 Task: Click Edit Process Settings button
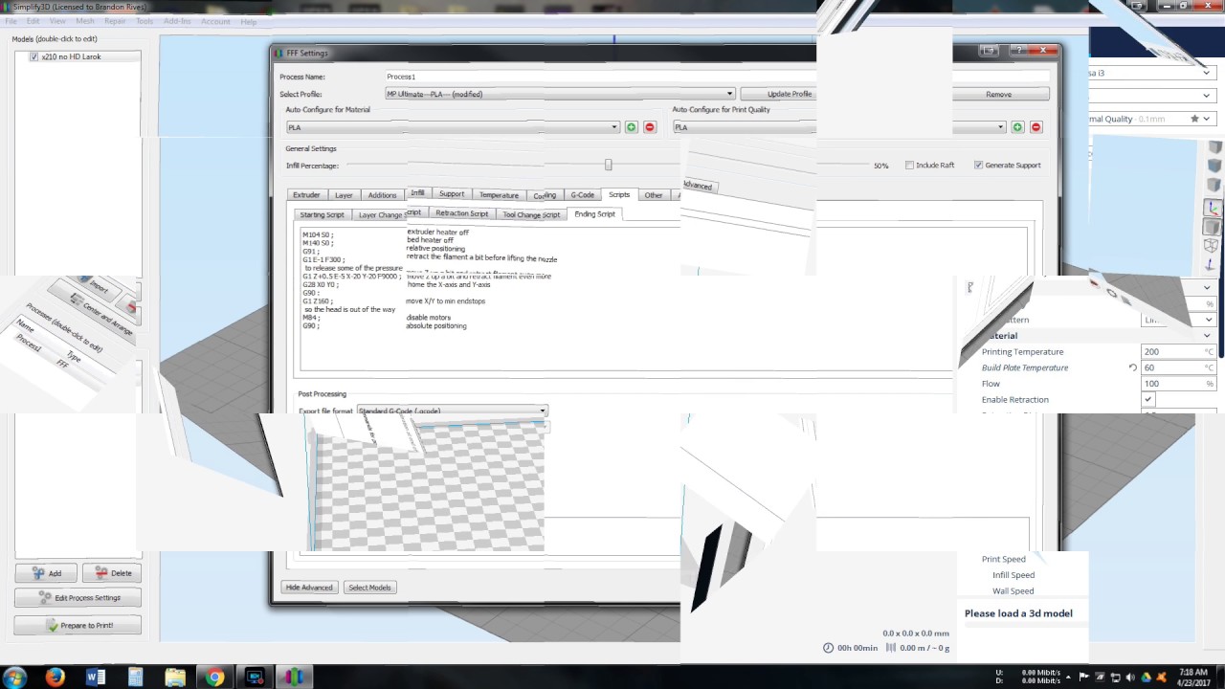point(78,597)
